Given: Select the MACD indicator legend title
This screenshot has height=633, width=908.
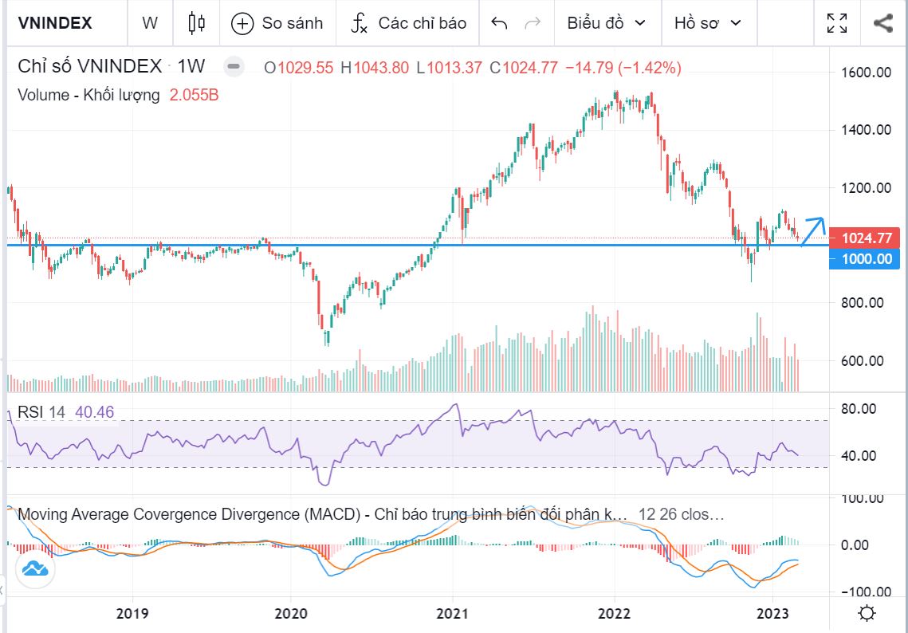Looking at the screenshot, I should [x=322, y=514].
